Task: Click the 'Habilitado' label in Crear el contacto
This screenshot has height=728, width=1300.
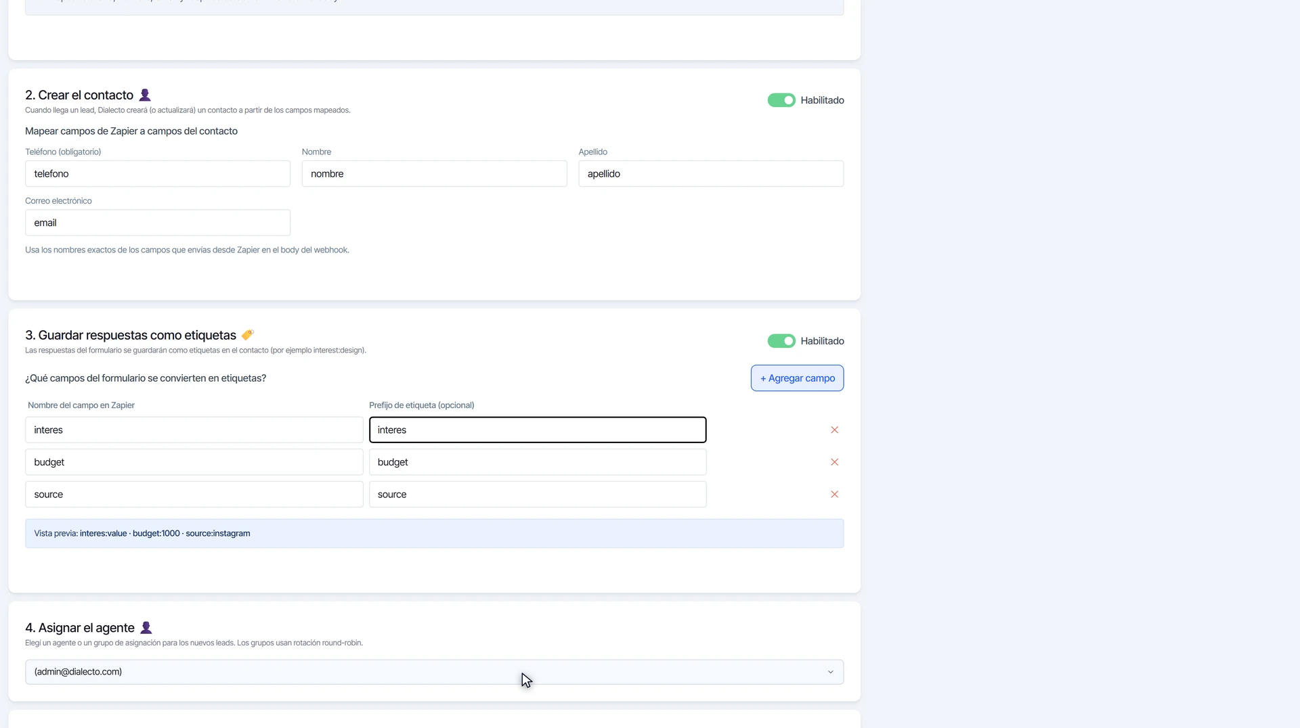Action: [x=822, y=100]
